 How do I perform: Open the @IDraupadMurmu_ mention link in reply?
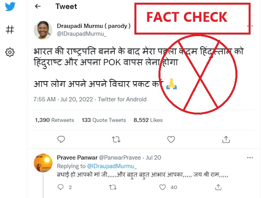click(112, 166)
